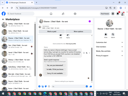The width and height of the screenshot is (128, 96).
Task: Open emoji picker in message box
Action: pyautogui.click(x=87, y=87)
